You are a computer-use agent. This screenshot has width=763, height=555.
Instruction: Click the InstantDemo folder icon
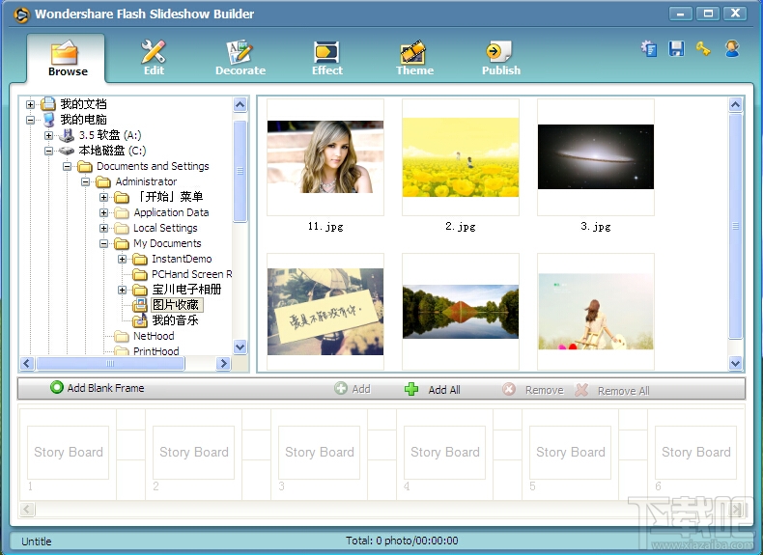pyautogui.click(x=140, y=259)
